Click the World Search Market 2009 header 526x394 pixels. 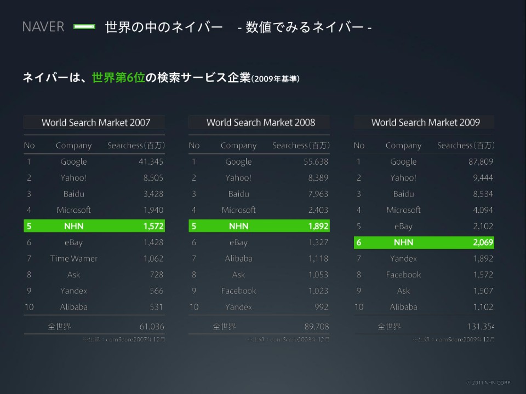[424, 122]
